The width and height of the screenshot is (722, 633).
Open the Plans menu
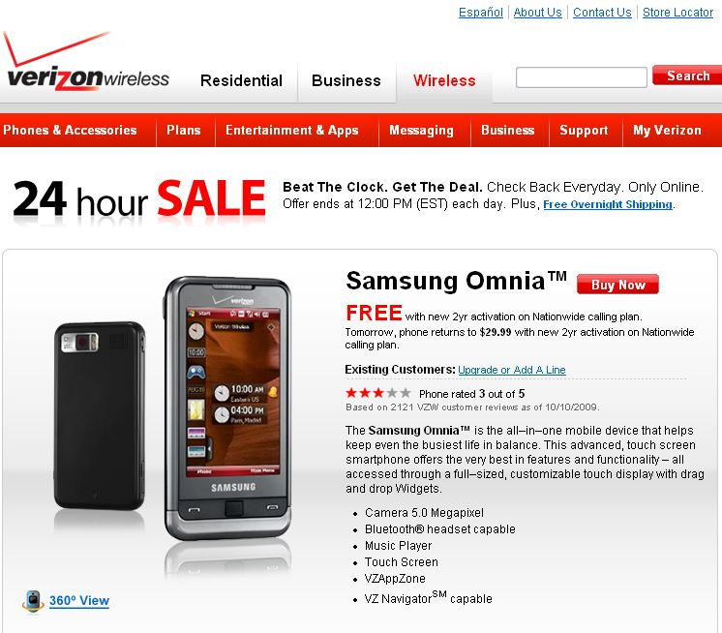[x=184, y=131]
